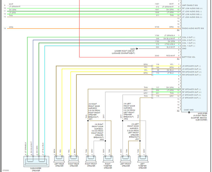Click circuit number 1948 on LT GRN wire

[157, 12]
